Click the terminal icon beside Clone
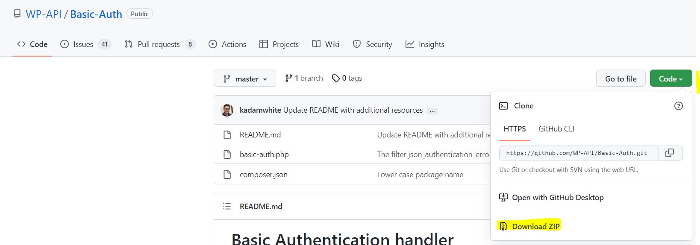Image resolution: width=700 pixels, height=245 pixels. point(503,106)
